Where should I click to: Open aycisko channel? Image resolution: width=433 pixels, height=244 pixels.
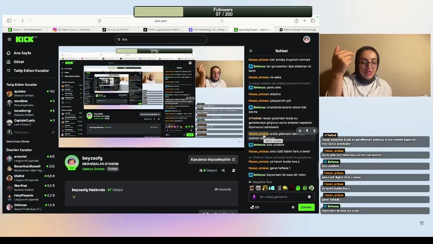point(30,93)
